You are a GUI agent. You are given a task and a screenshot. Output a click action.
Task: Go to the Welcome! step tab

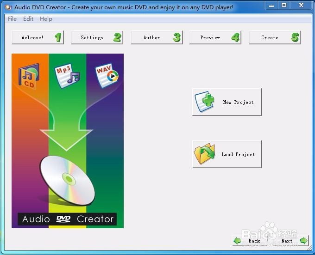[x=38, y=37]
